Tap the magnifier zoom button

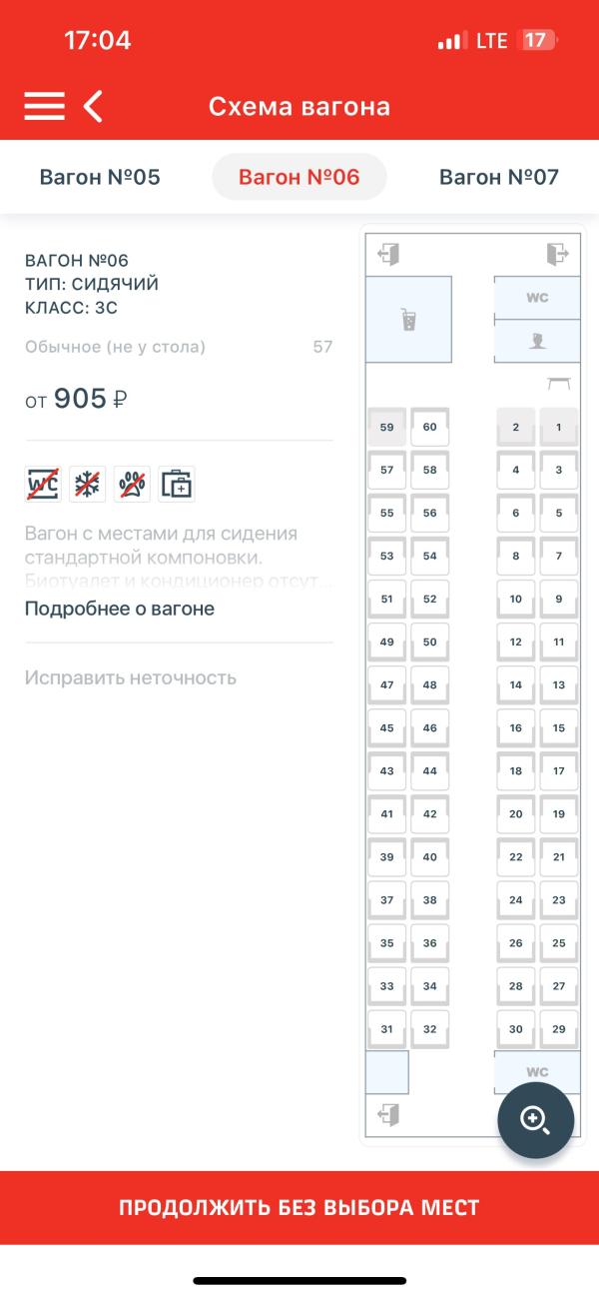[x=535, y=1120]
